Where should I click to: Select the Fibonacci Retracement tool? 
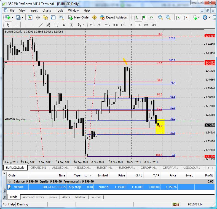[56, 25]
